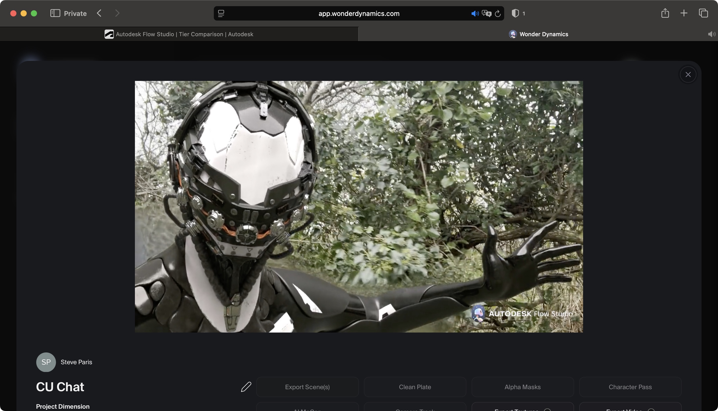The image size is (718, 411).
Task: Click the Export Scene(s) button
Action: click(307, 387)
